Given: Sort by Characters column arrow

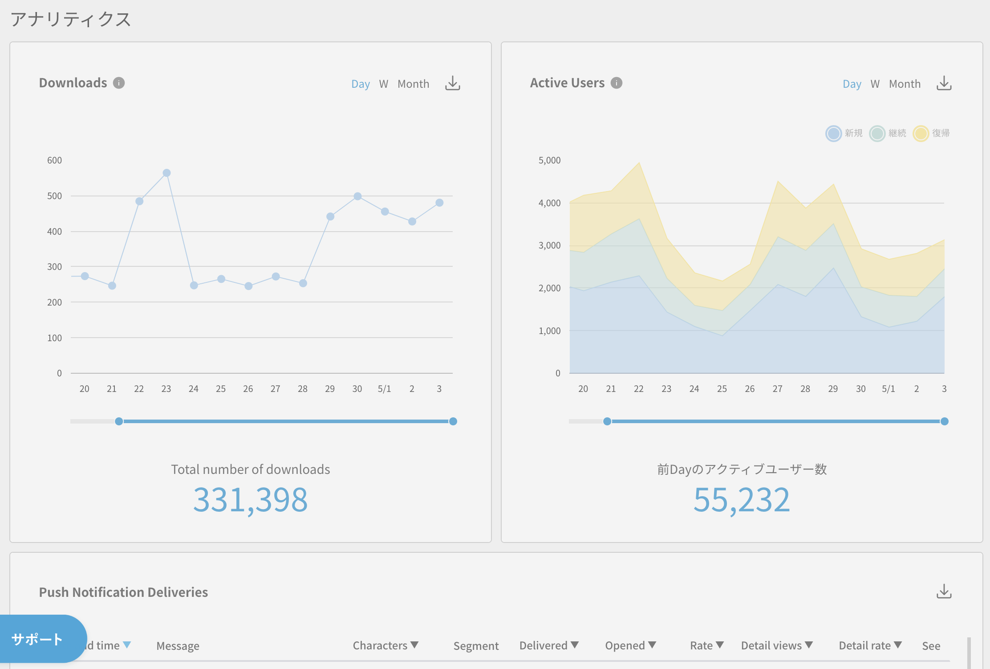Looking at the screenshot, I should tap(414, 645).
